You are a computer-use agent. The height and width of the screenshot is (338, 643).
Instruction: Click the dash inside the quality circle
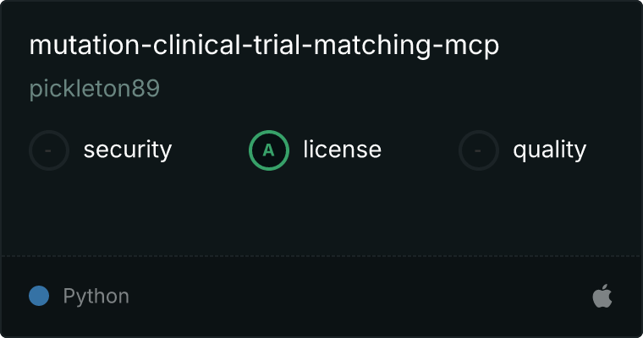(478, 150)
